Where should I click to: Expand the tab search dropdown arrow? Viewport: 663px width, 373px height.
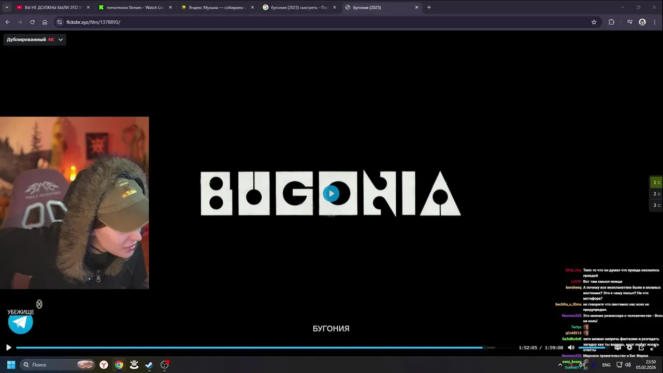pos(6,7)
